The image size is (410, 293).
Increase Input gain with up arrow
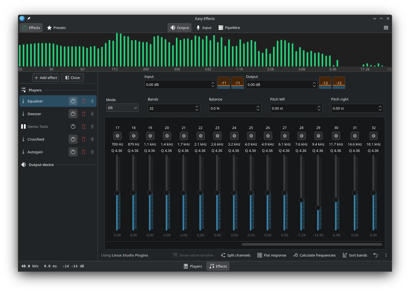[213, 83]
